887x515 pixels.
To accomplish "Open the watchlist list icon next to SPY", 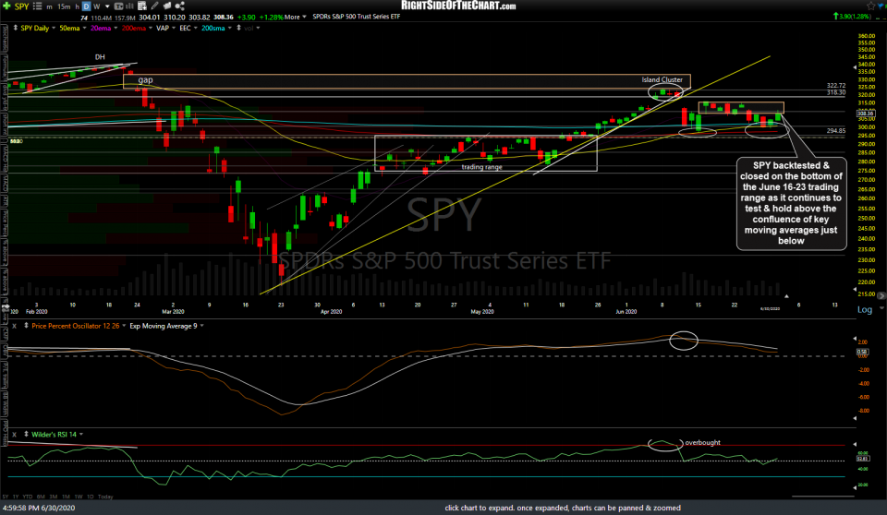I will tap(37, 6).
